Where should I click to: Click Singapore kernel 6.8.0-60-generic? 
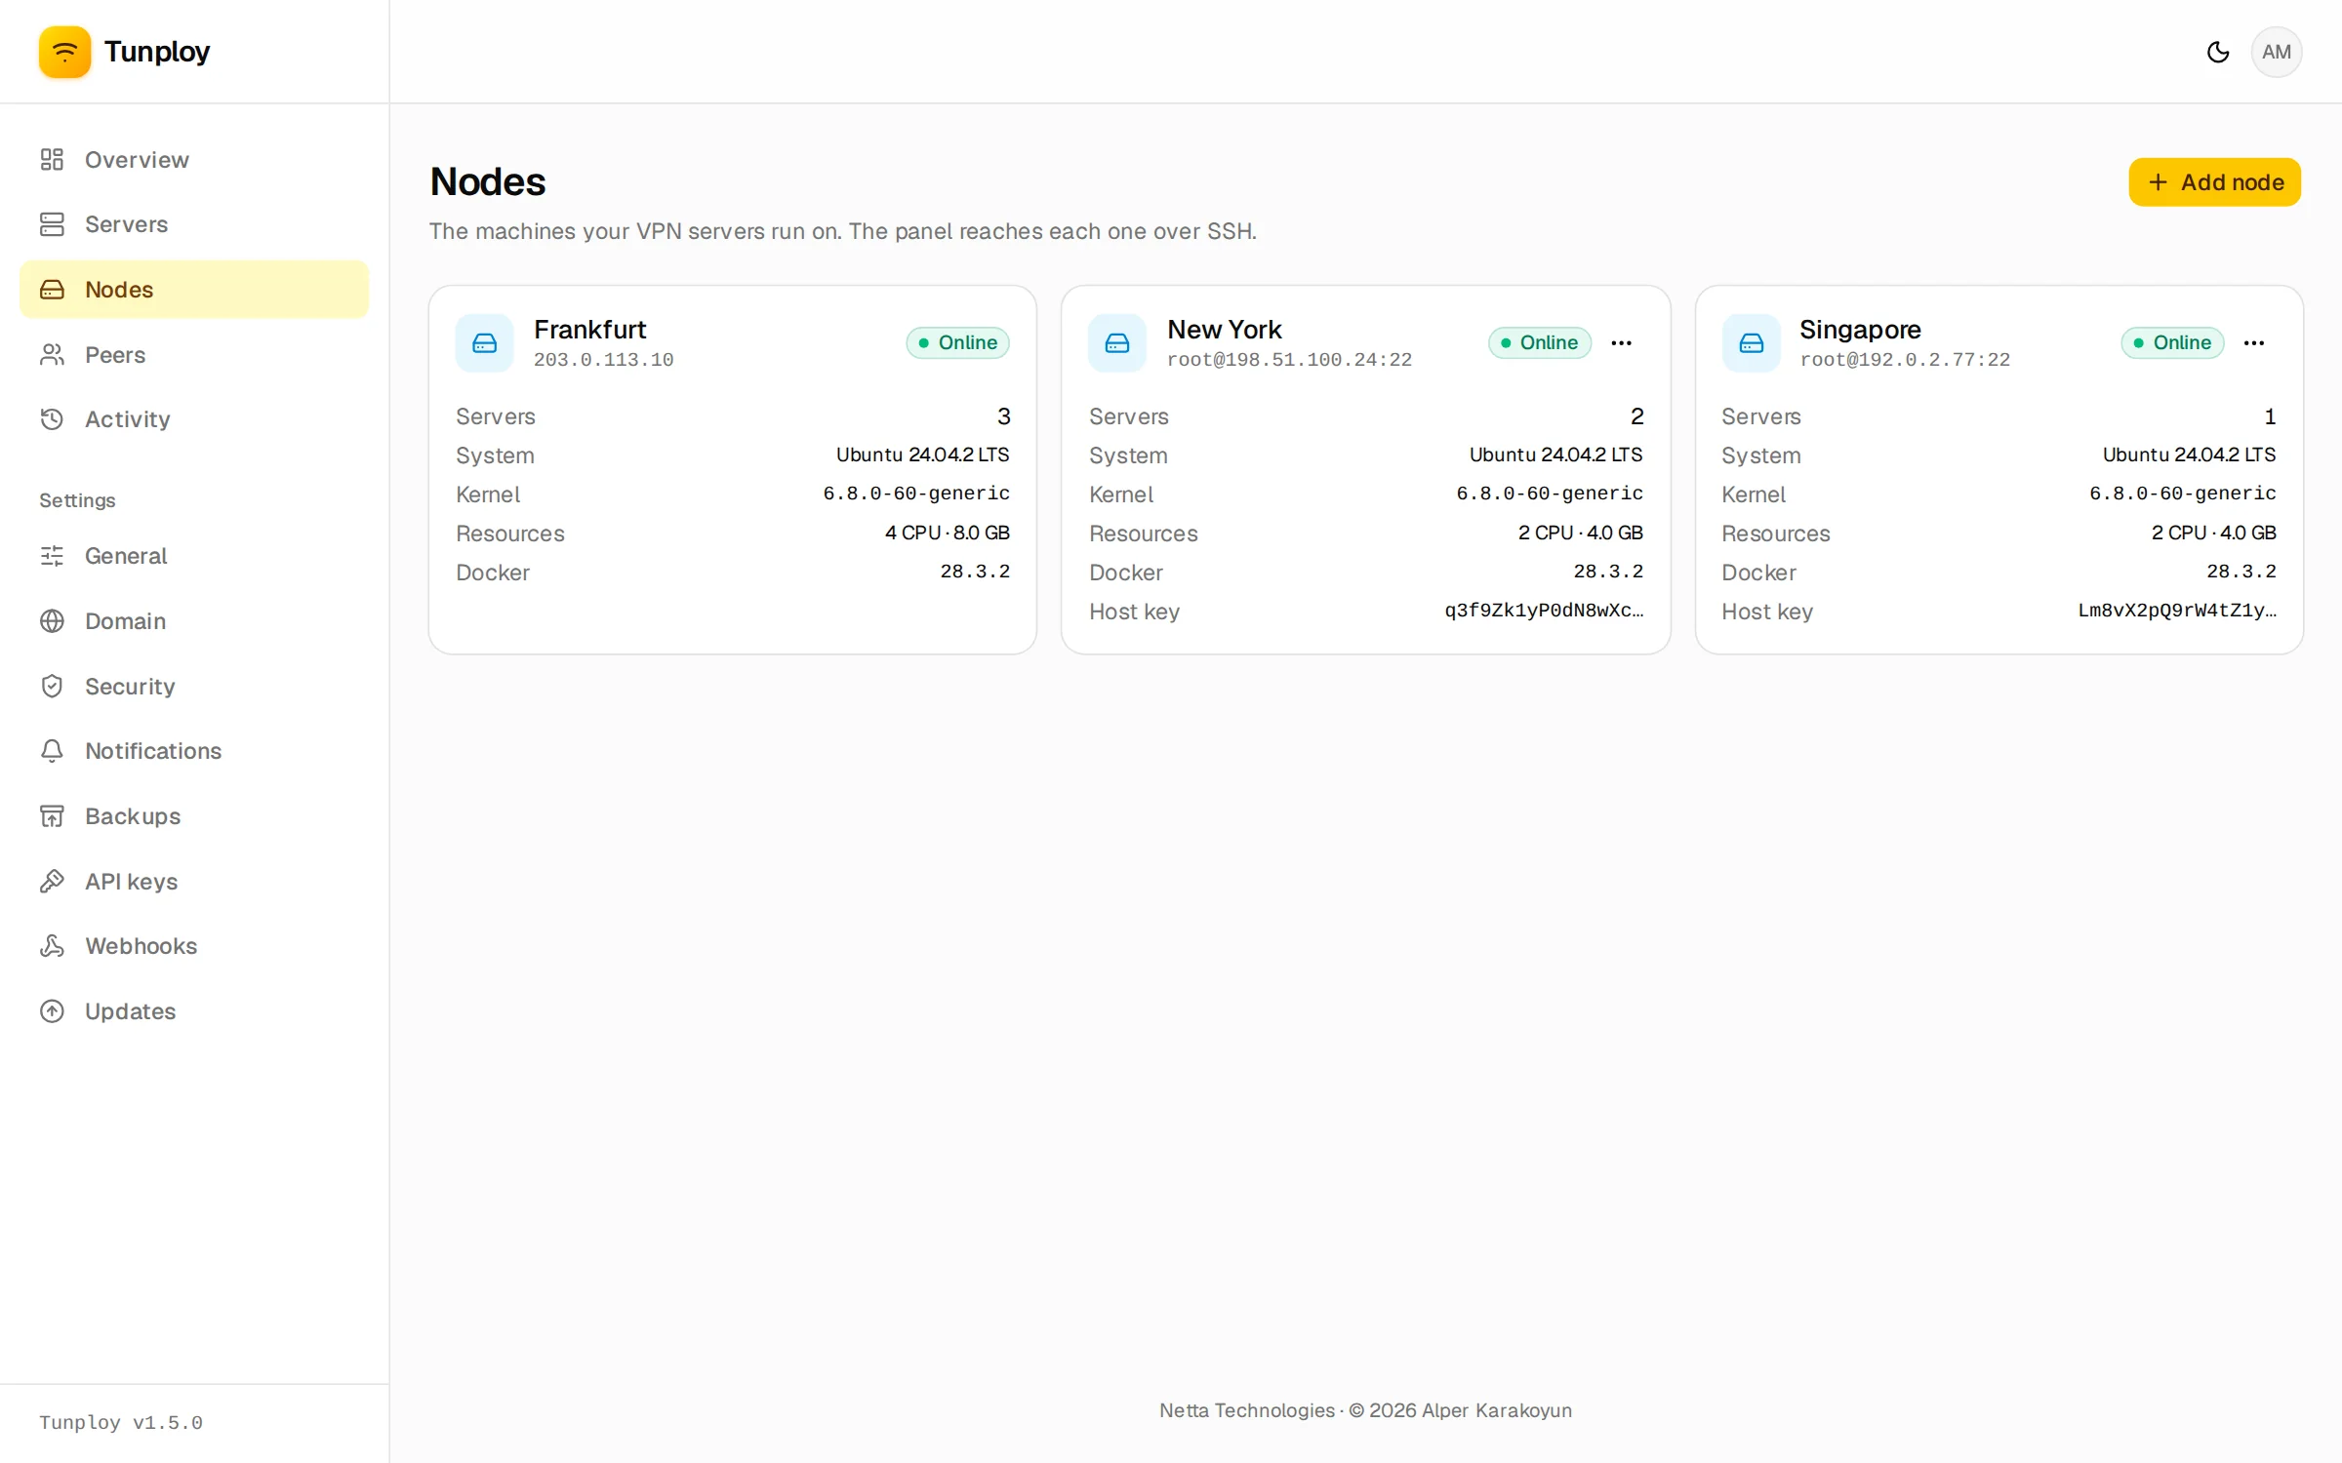pyautogui.click(x=2182, y=494)
